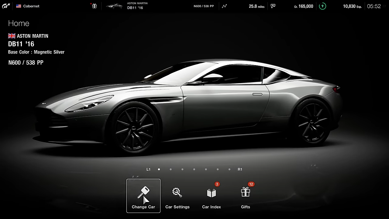This screenshot has height=219, width=389.
Task: Click the large DB11 '16 title
Action: [x=21, y=44]
